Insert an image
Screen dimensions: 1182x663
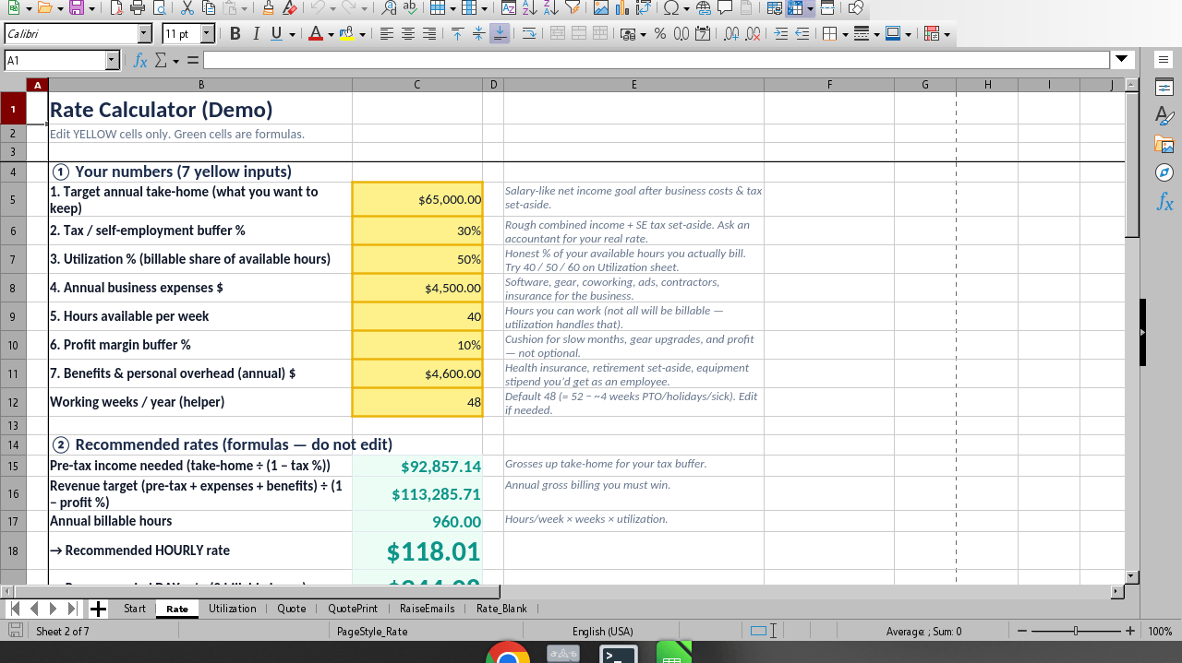point(600,8)
